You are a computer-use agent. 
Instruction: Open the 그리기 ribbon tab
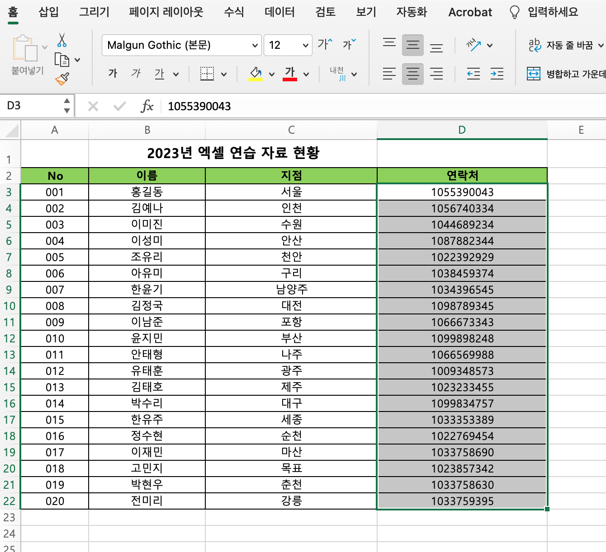point(94,12)
